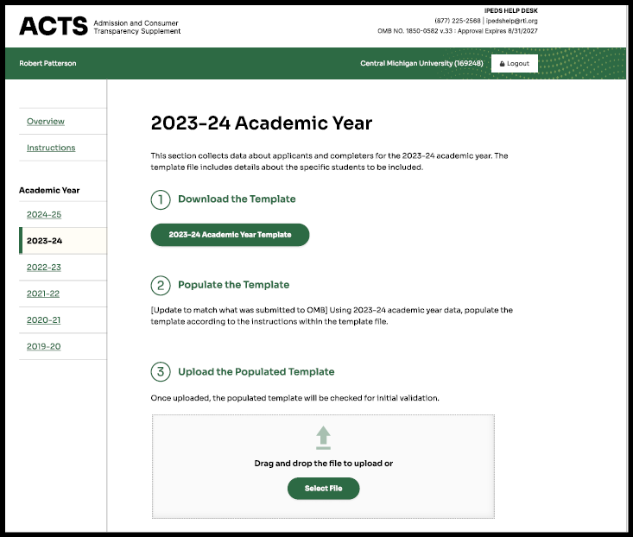Click the step 1 circle icon
This screenshot has width=633, height=537.
pos(161,199)
